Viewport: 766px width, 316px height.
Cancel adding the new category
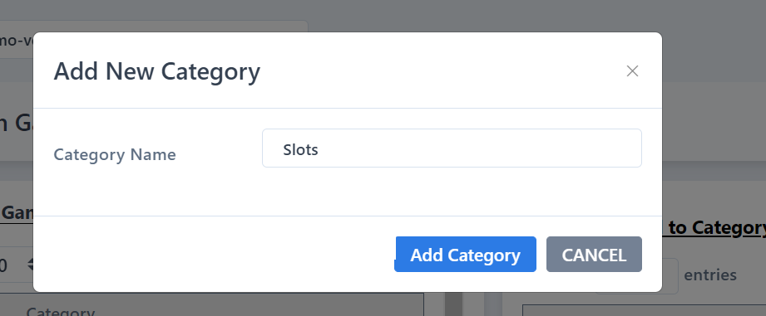click(594, 254)
